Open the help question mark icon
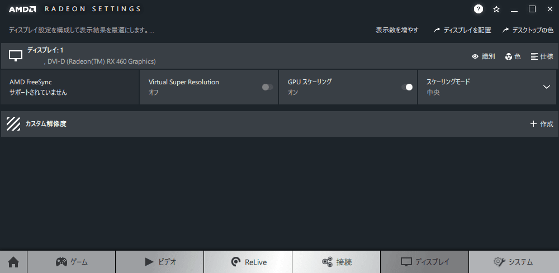 pos(479,9)
